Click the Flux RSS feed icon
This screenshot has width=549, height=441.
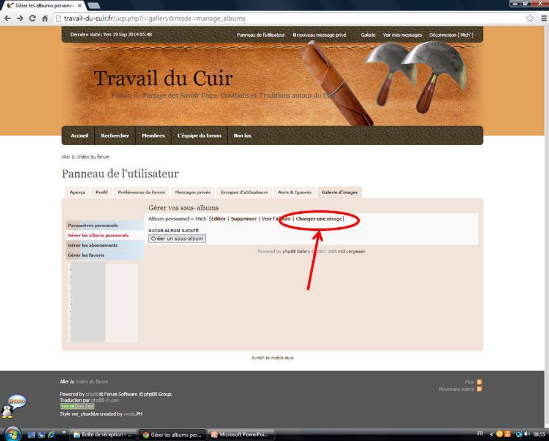pos(479,382)
